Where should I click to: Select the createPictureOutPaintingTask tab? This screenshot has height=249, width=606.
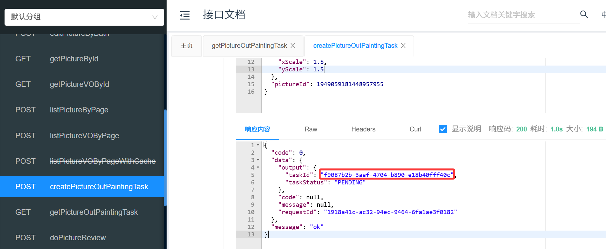click(x=355, y=46)
